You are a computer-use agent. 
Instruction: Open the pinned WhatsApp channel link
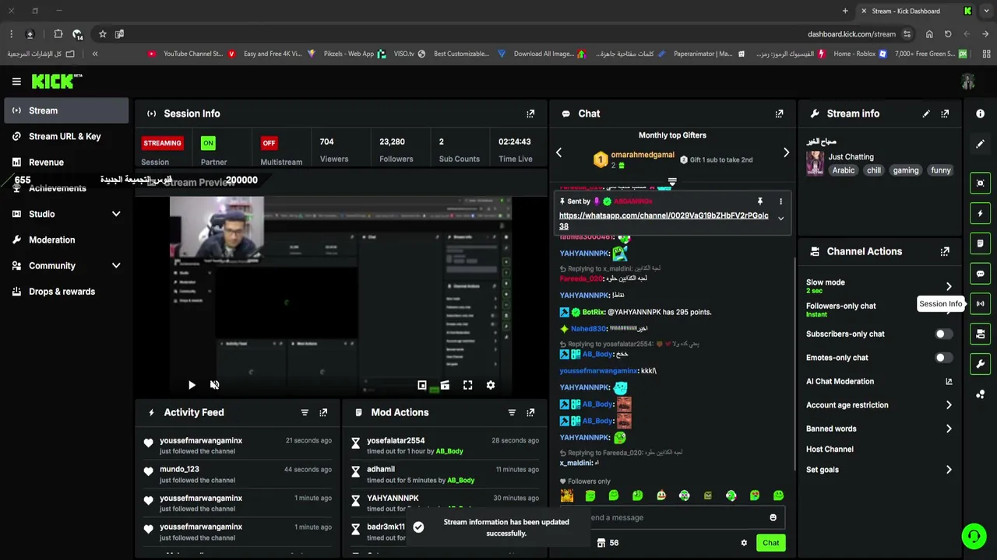[664, 221]
